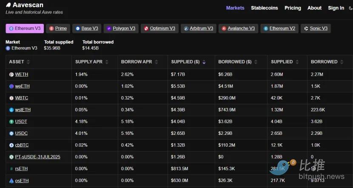This screenshot has width=353, height=188.
Task: Click the WETH token icon
Action: 11,74
